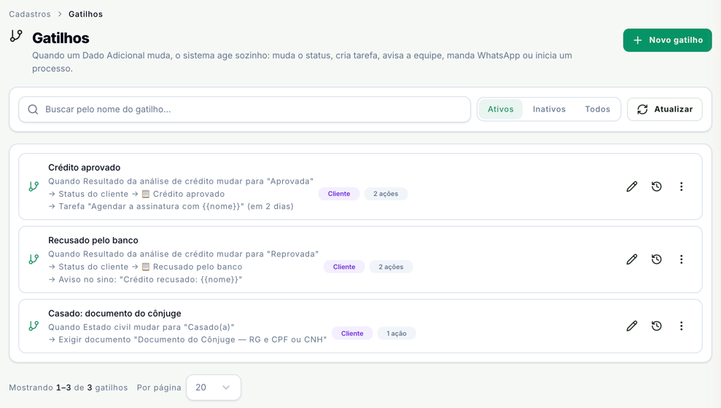Click the 2 ações badge on Crédito aprovado
The height and width of the screenshot is (408, 721).
(x=386, y=194)
